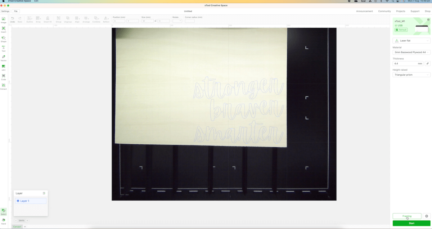Viewport: 432px width, 229px height.
Task: Click the Size H input field
Action: tap(163, 21)
